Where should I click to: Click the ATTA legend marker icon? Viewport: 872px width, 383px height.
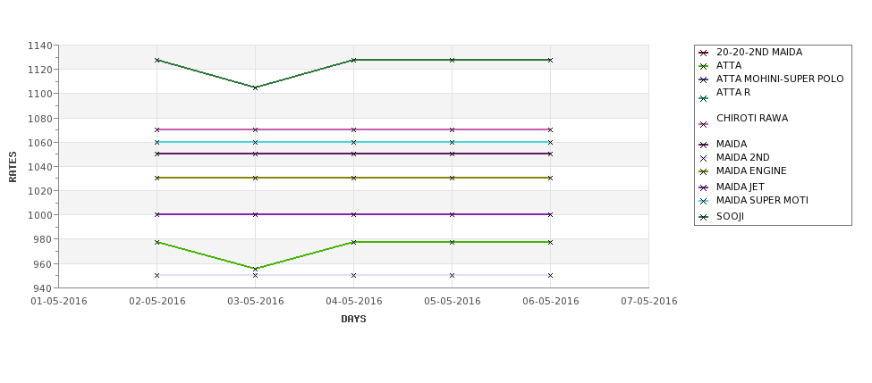coord(704,66)
